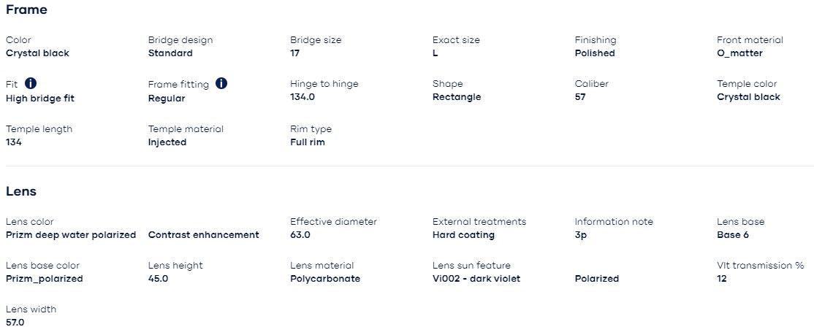Select the Prizm deep water polarized text
Viewport: 814px width, 335px height.
pos(71,235)
